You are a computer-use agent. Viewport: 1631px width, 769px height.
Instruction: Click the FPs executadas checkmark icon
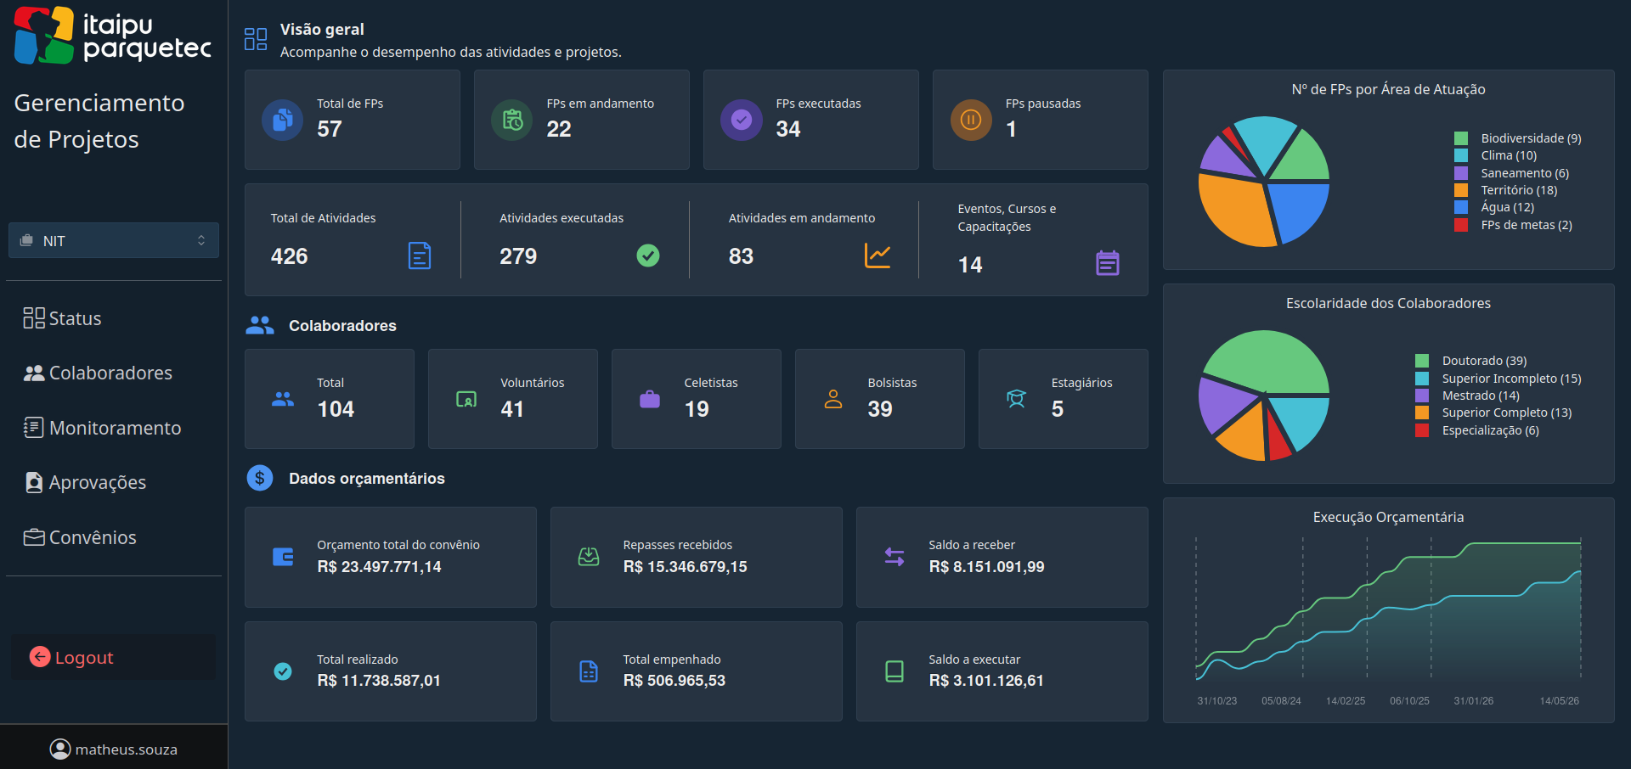point(742,120)
